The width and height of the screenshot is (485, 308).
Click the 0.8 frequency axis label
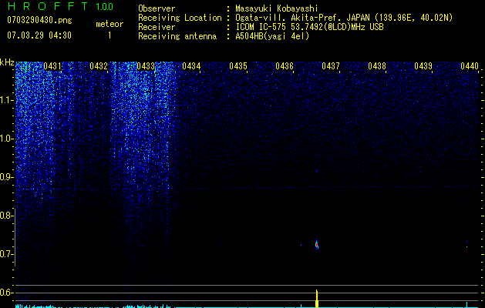tap(6, 216)
